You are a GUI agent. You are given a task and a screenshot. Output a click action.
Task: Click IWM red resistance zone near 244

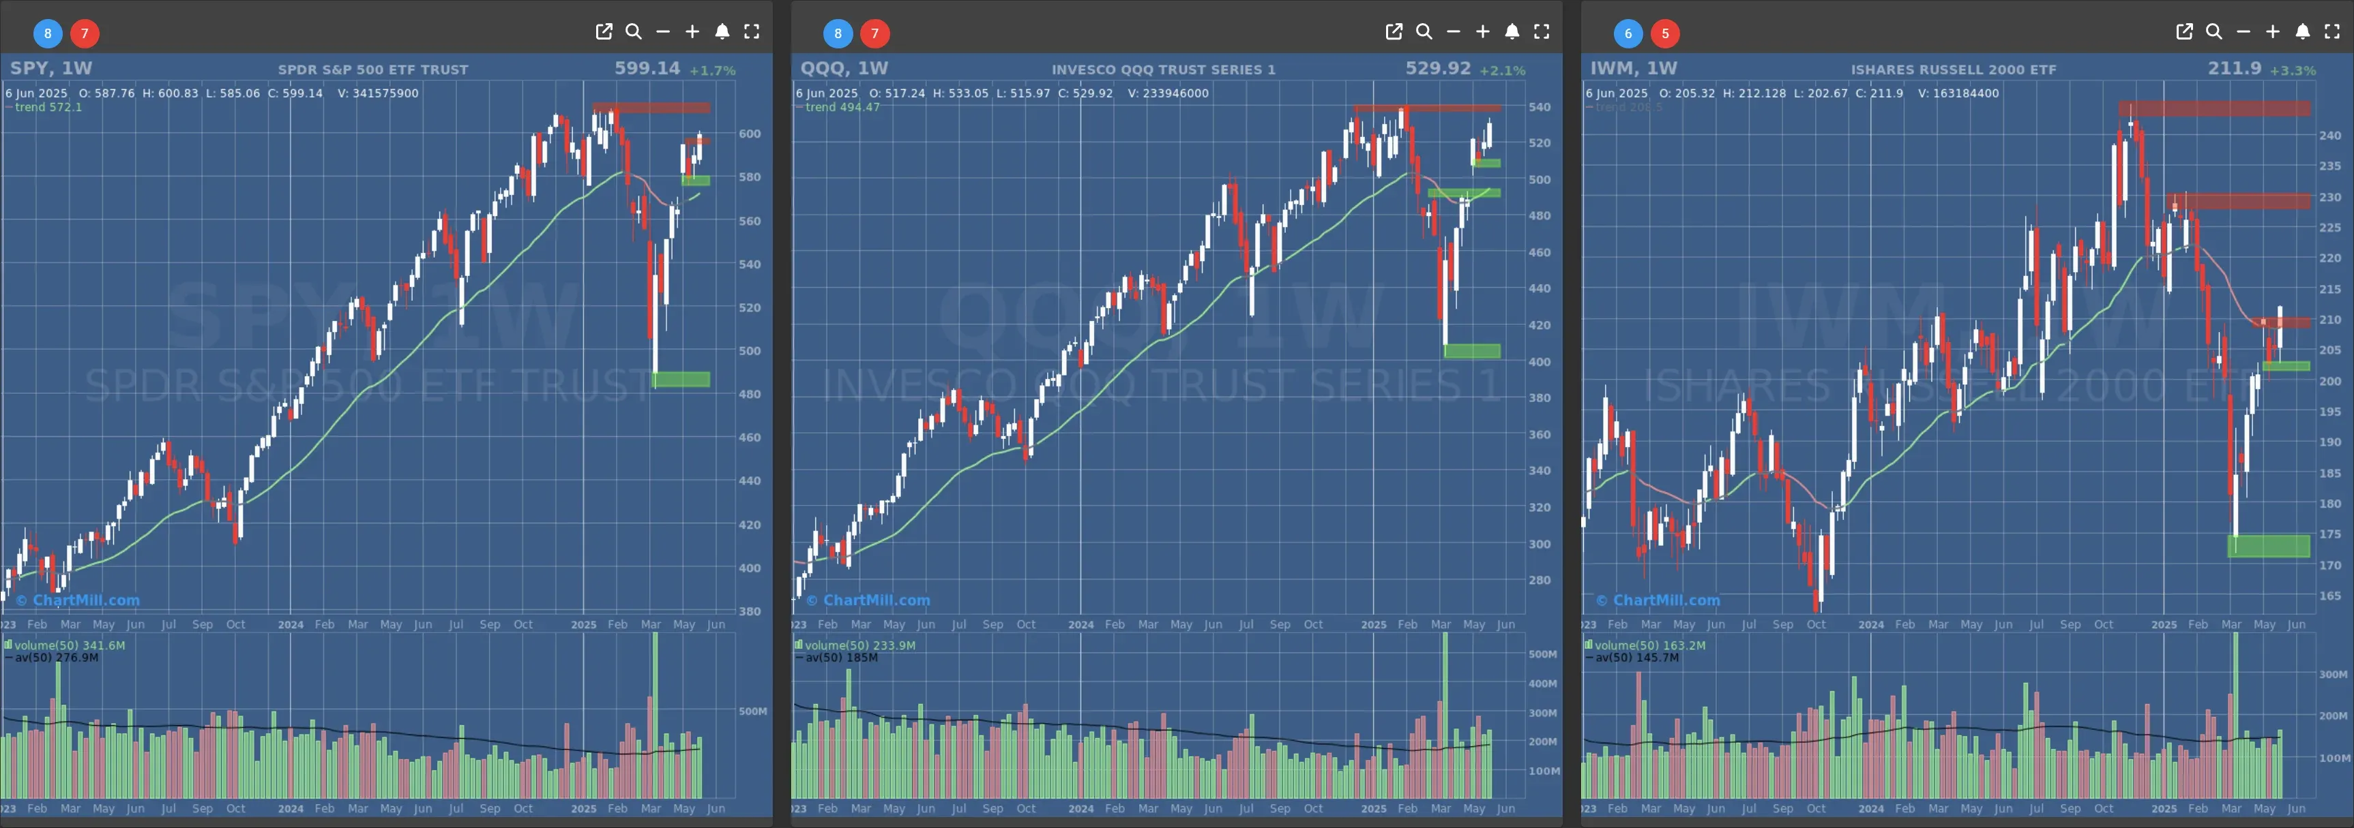[x=2214, y=108]
